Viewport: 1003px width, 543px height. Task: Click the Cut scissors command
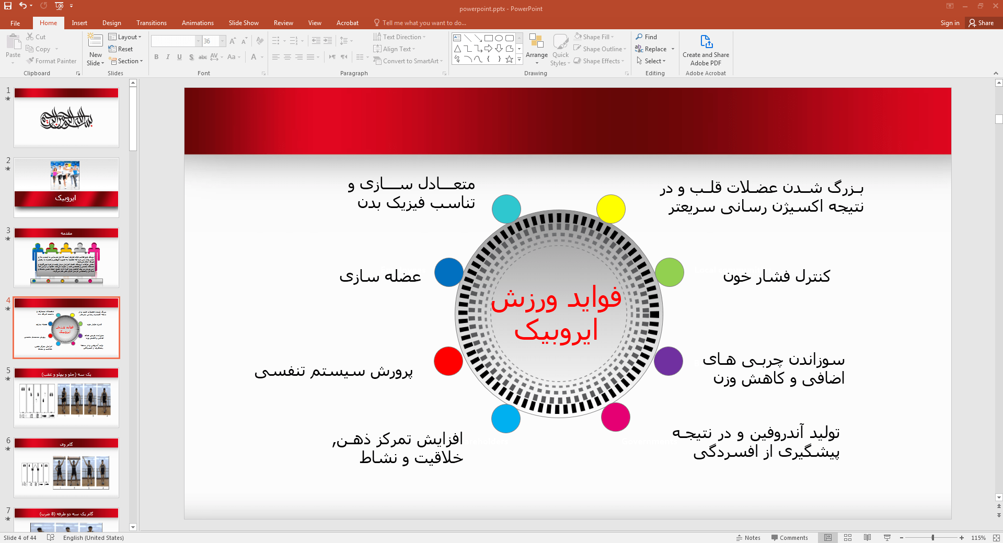coord(36,37)
